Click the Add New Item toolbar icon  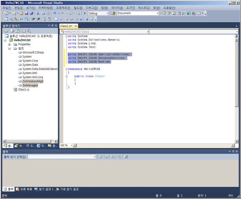(14, 13)
